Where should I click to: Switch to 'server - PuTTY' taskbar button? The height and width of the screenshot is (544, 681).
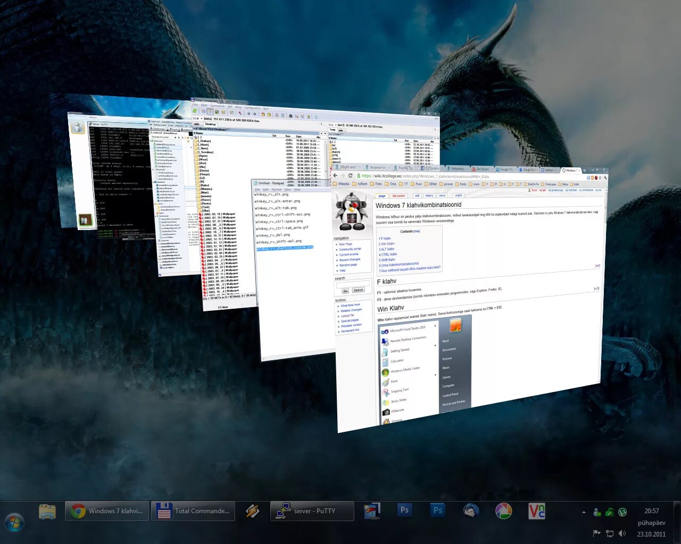pos(312,511)
